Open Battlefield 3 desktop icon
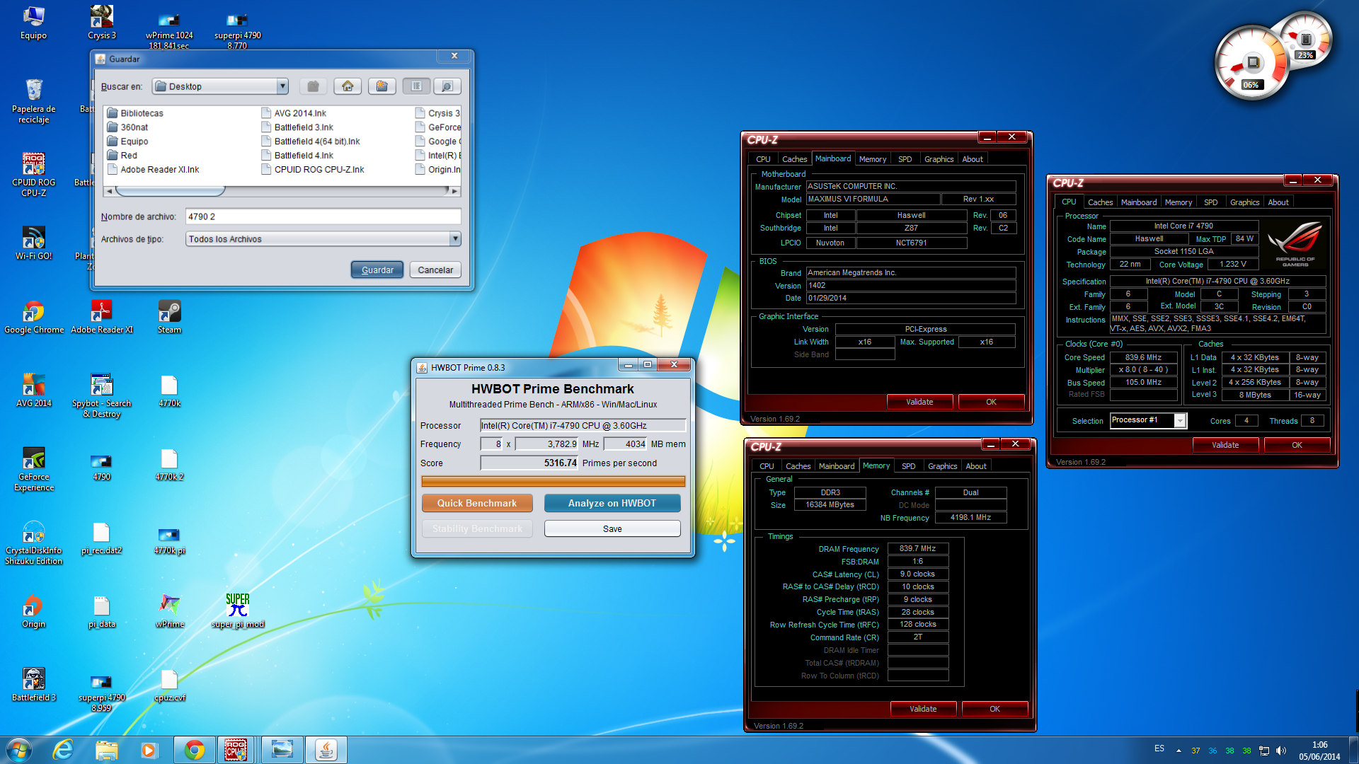Viewport: 1359px width, 764px height. click(33, 685)
